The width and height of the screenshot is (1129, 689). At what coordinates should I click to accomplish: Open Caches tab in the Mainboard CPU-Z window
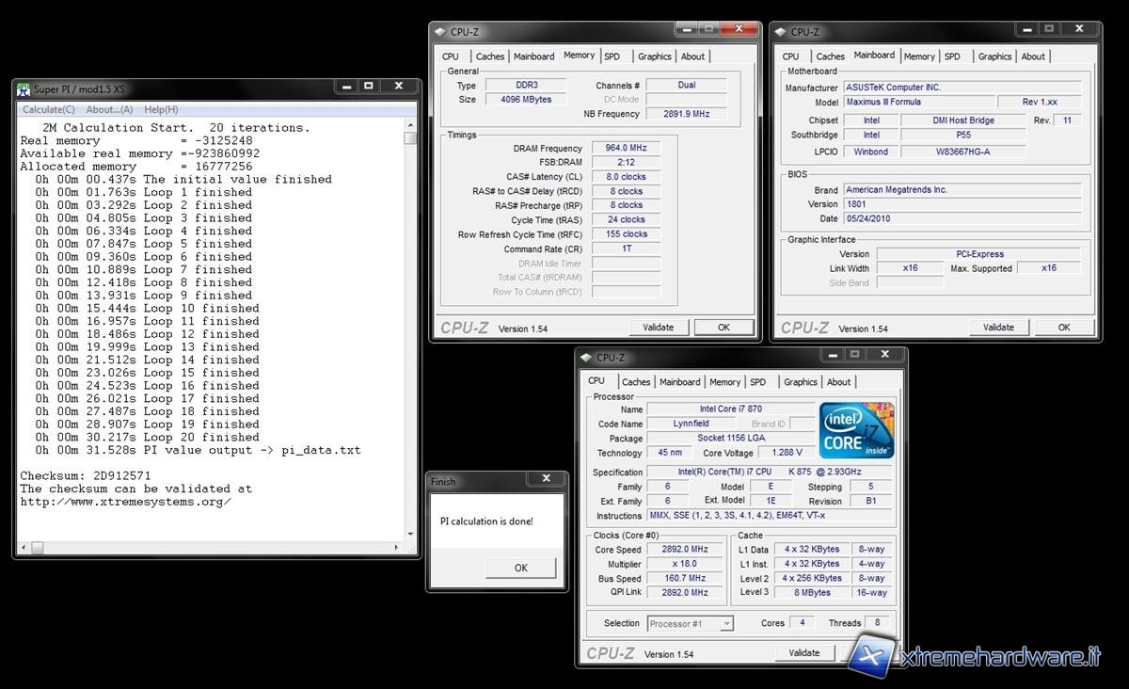pos(830,56)
